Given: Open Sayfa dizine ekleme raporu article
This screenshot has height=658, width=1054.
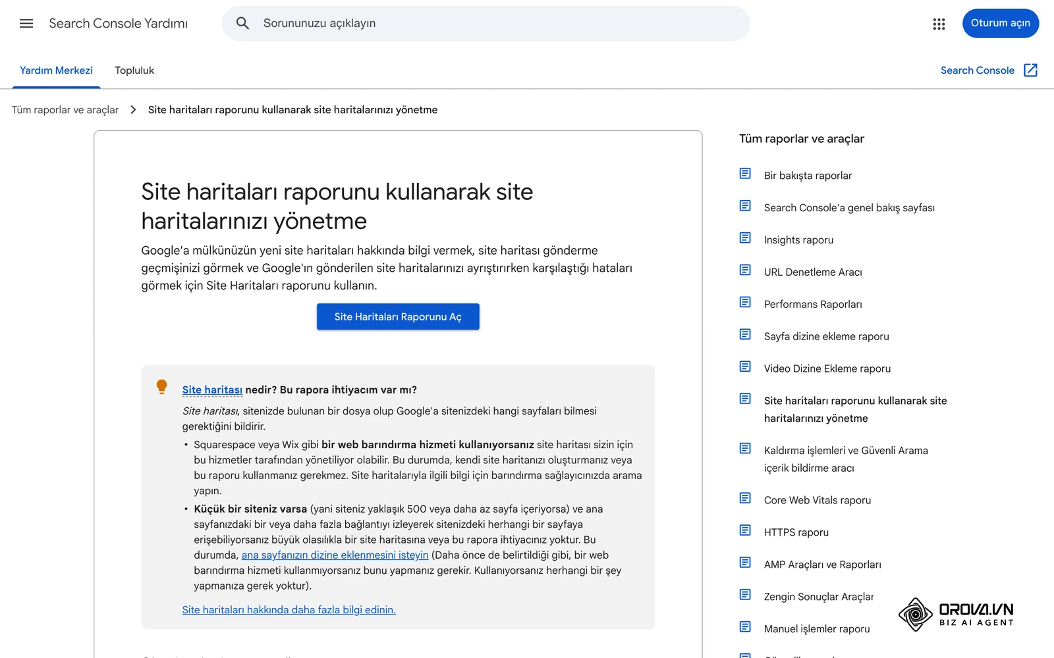Looking at the screenshot, I should [826, 337].
